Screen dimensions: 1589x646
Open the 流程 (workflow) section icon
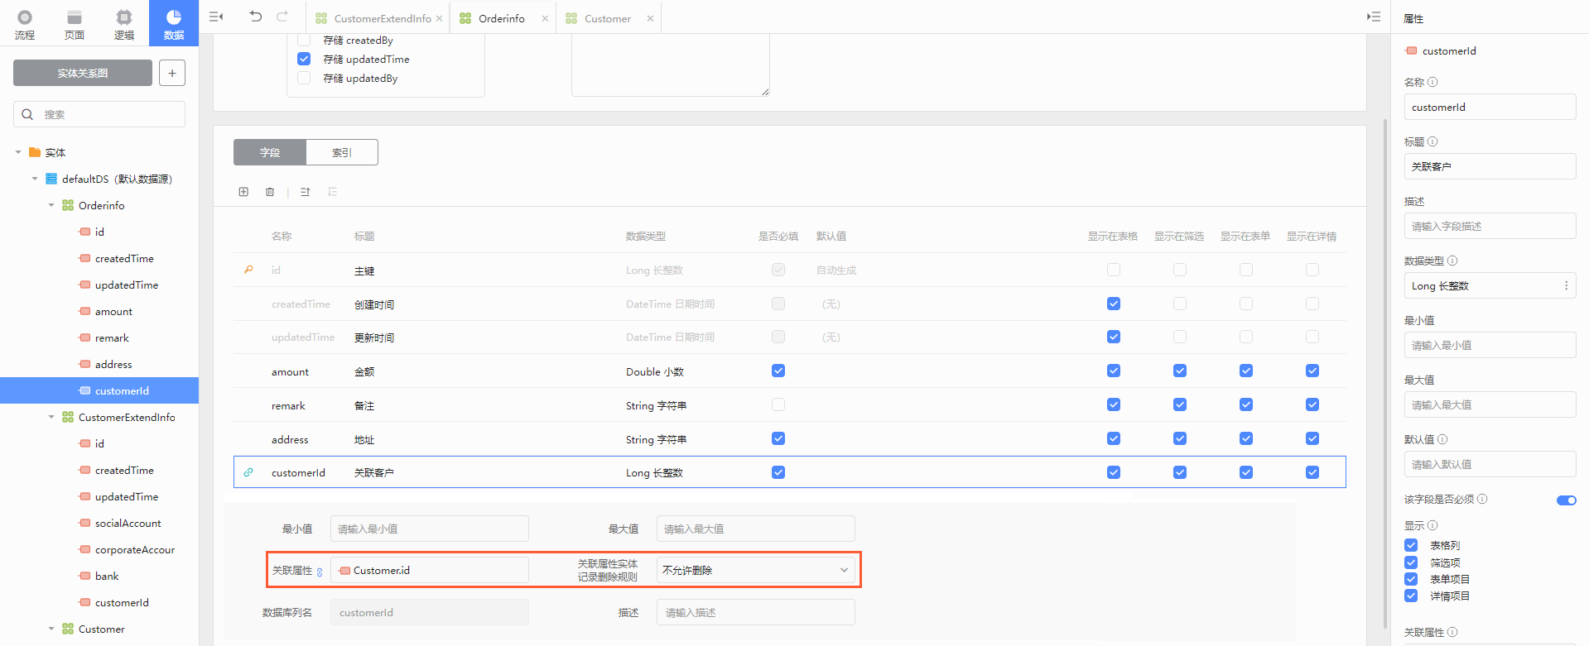point(25,17)
